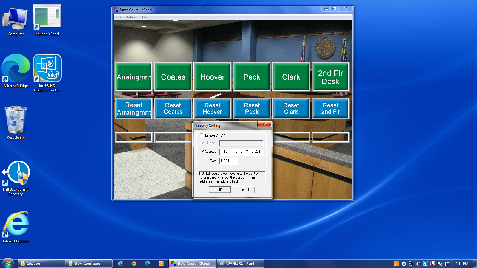Select the Dell Backup and Recovery icon
The width and height of the screenshot is (477, 268).
16,178
